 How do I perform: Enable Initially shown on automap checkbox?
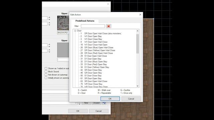[x=46, y=78]
